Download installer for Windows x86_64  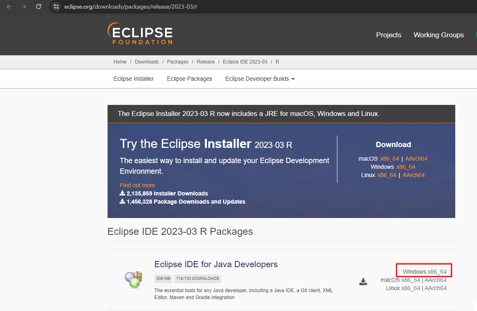(406, 167)
